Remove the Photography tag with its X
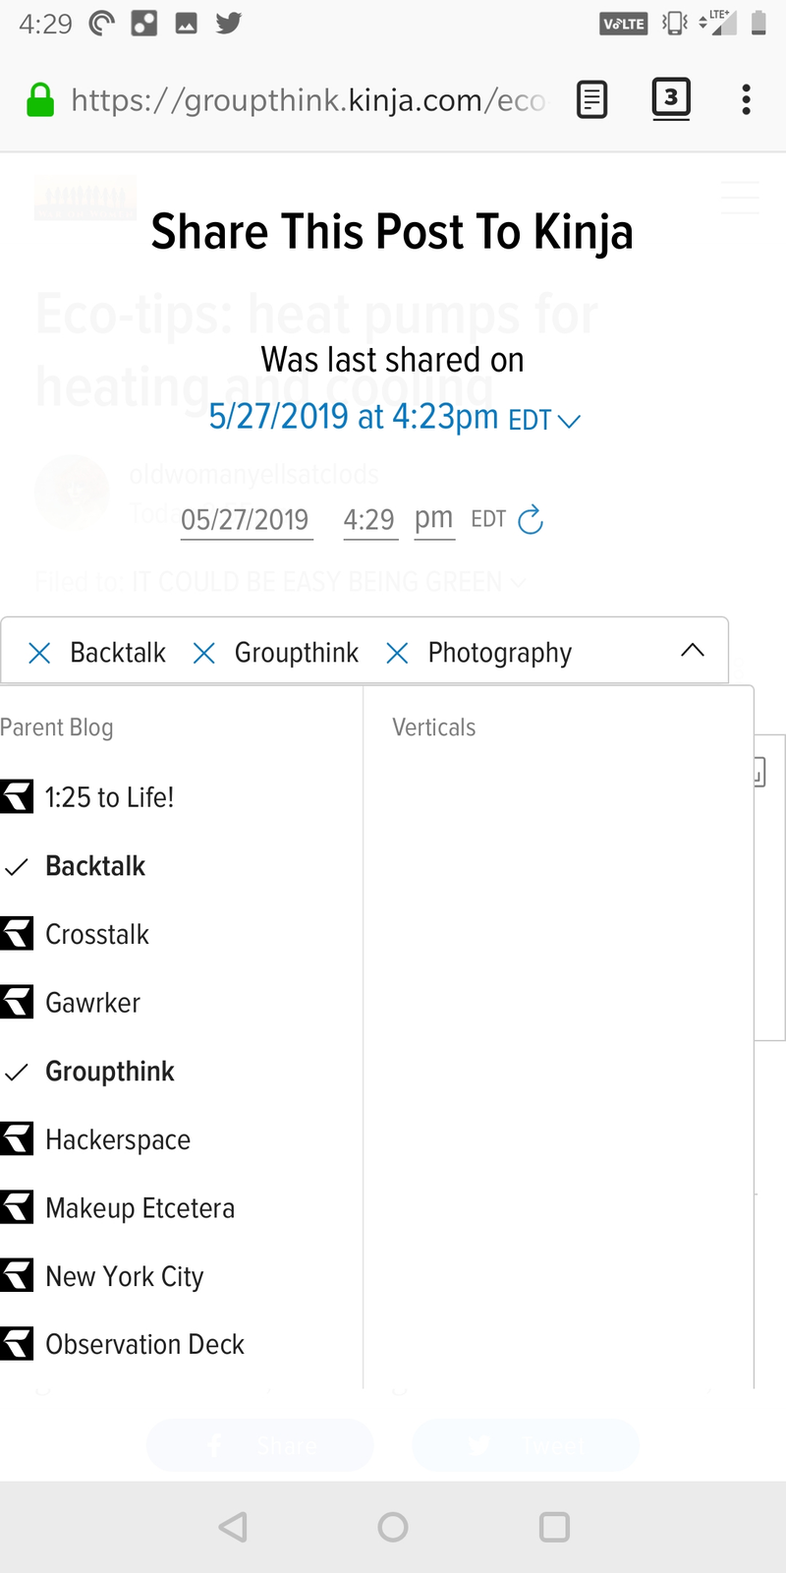 click(x=397, y=653)
